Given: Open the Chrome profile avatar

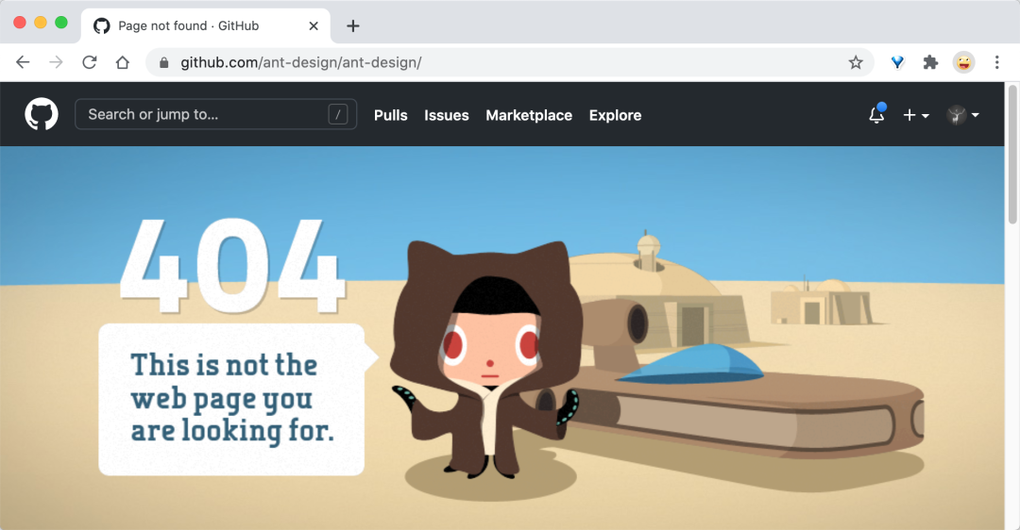Looking at the screenshot, I should click(963, 62).
